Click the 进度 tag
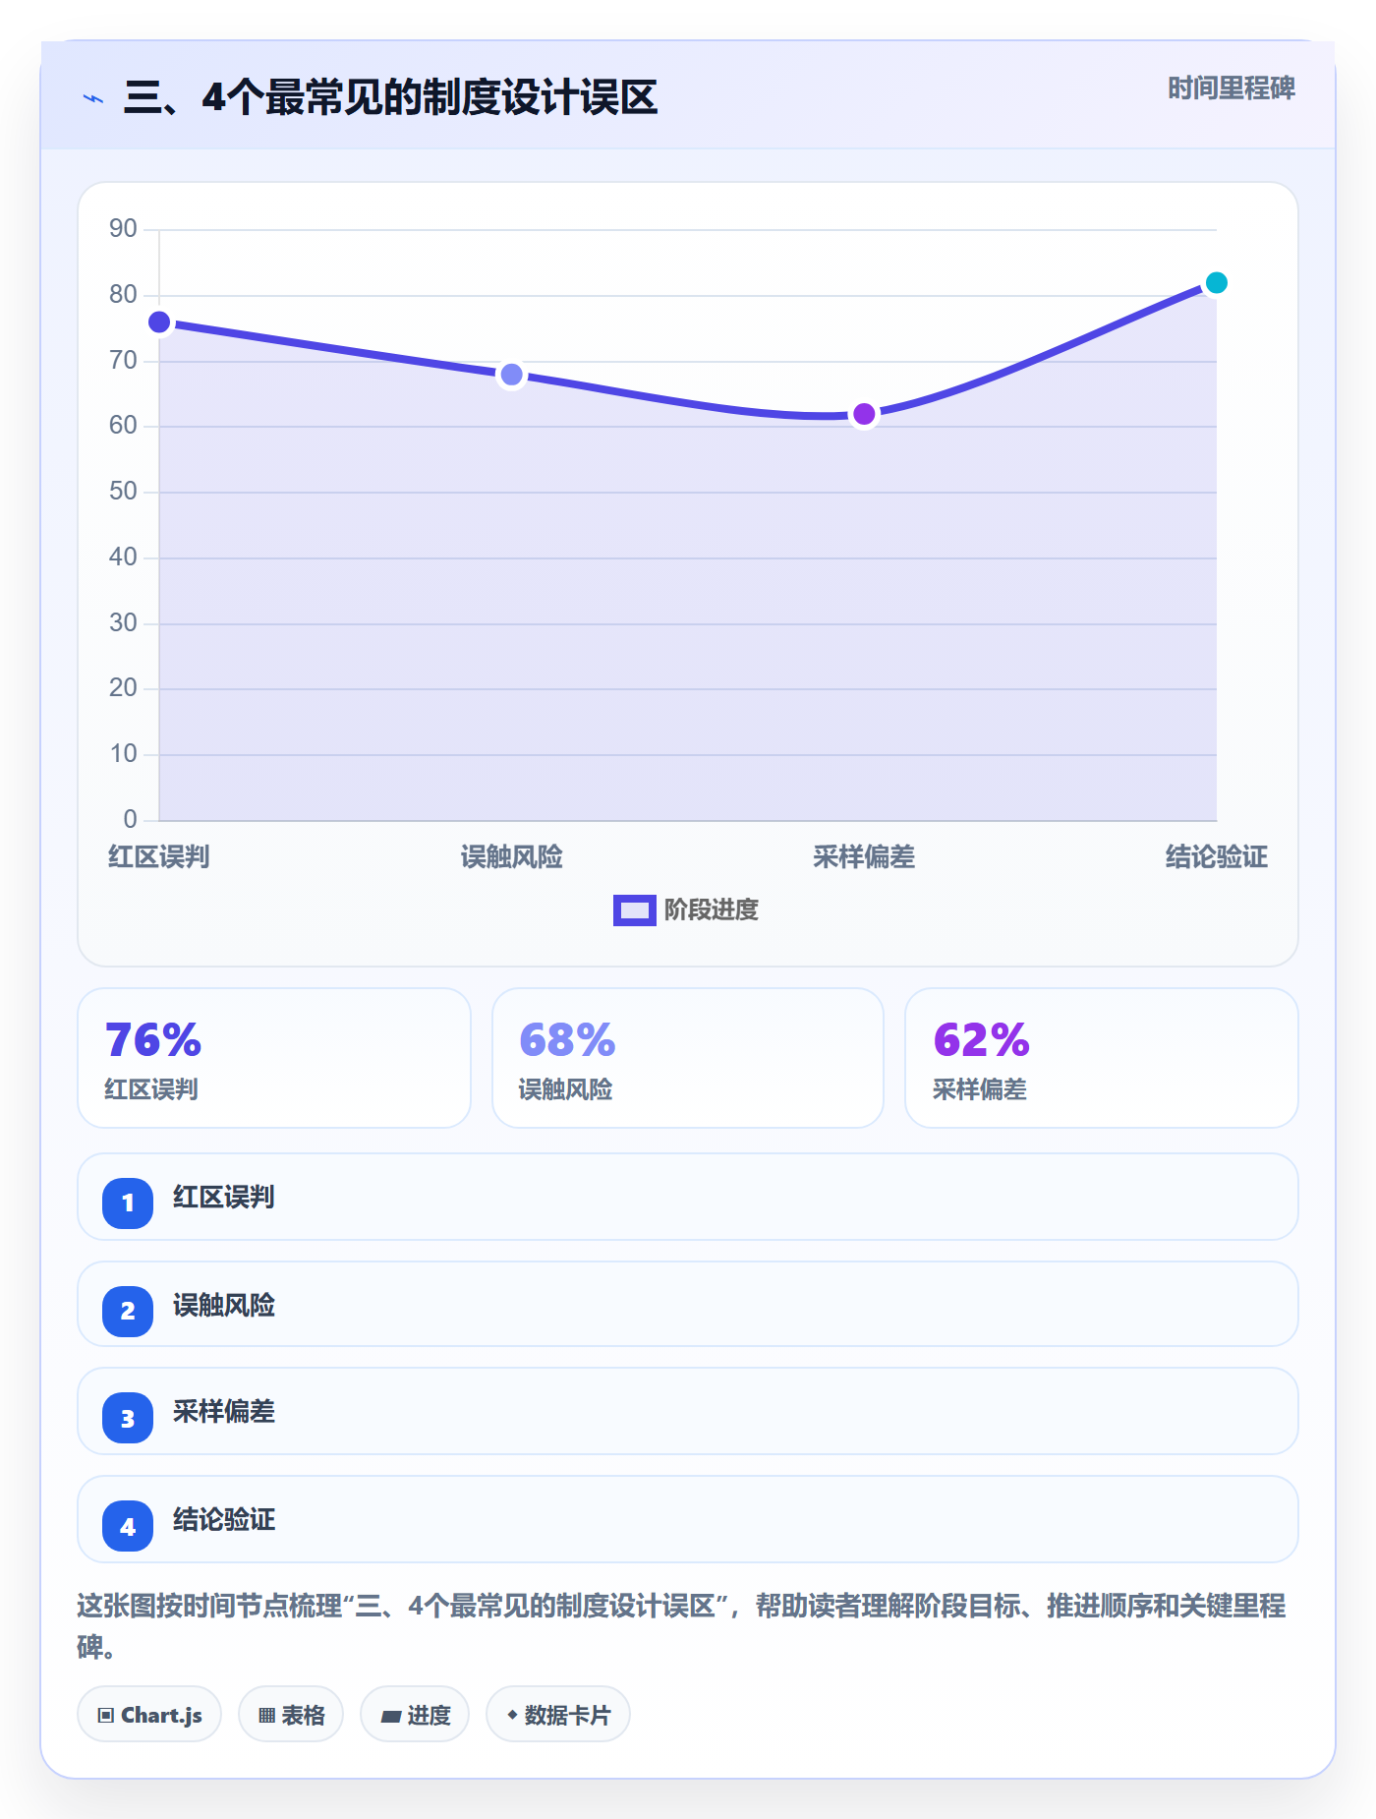The image size is (1376, 1819). [x=415, y=1715]
